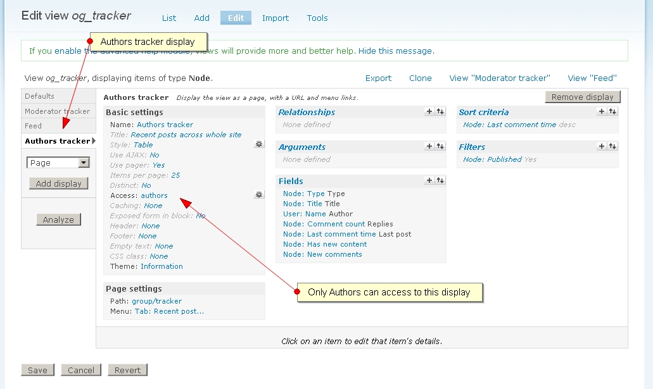Viewport: 653px width, 389px height.
Task: Click the Remove display button
Action: point(583,97)
